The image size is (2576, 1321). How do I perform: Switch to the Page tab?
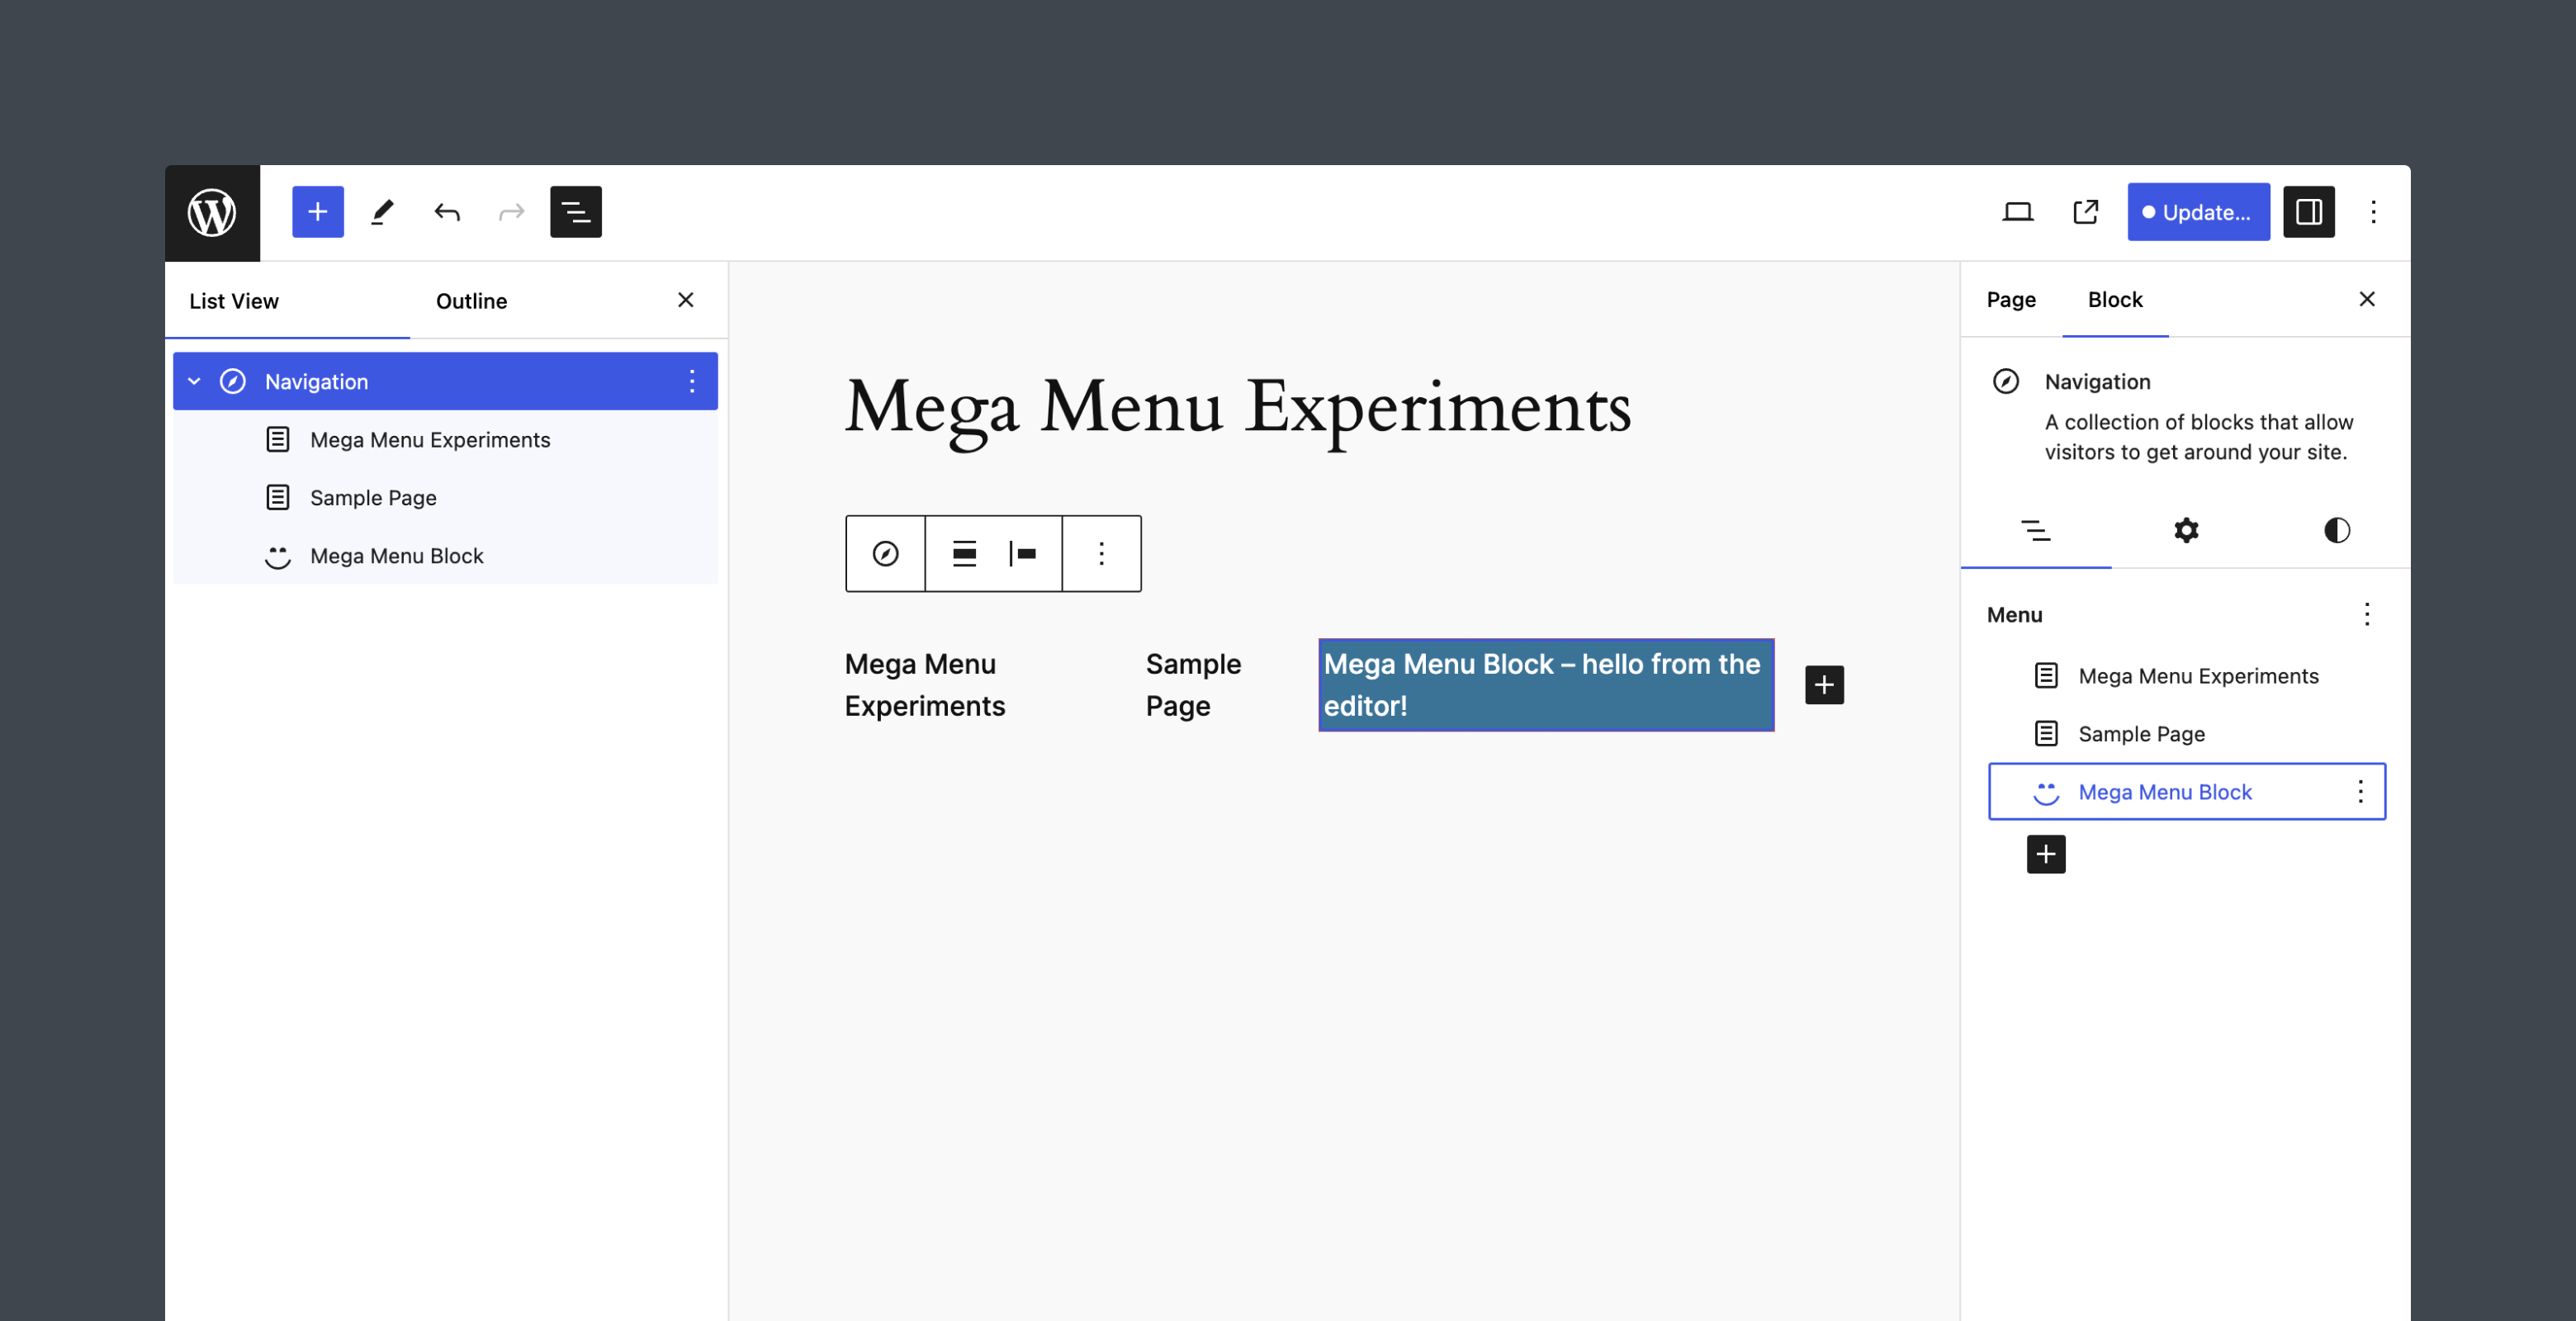tap(2010, 299)
